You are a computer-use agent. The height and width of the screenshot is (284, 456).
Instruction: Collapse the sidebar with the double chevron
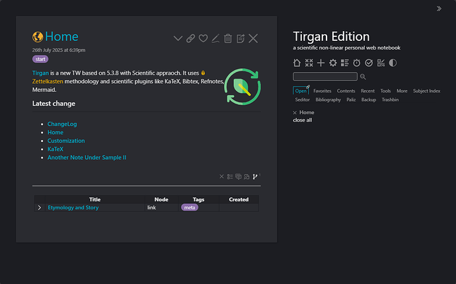click(439, 9)
